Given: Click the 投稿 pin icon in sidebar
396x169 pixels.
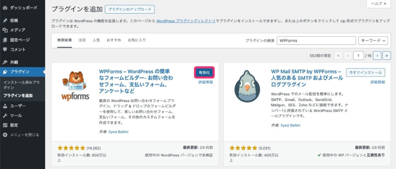Looking at the screenshot, I should coord(5,20).
